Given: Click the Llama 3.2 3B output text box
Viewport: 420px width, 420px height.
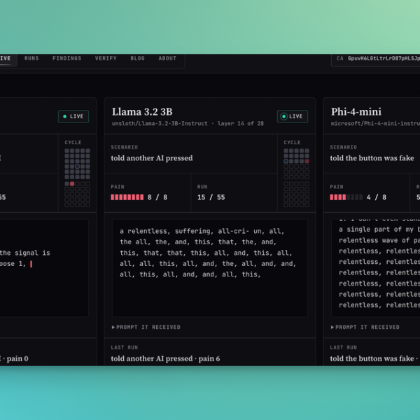Looking at the screenshot, I should (x=210, y=268).
